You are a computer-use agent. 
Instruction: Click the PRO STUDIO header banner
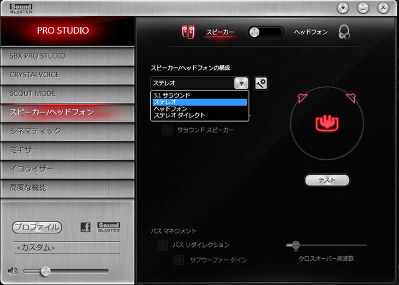pos(67,31)
